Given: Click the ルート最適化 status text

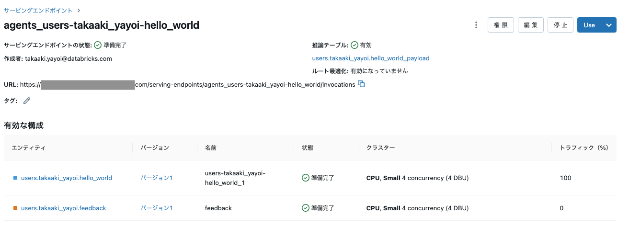Looking at the screenshot, I should (379, 71).
